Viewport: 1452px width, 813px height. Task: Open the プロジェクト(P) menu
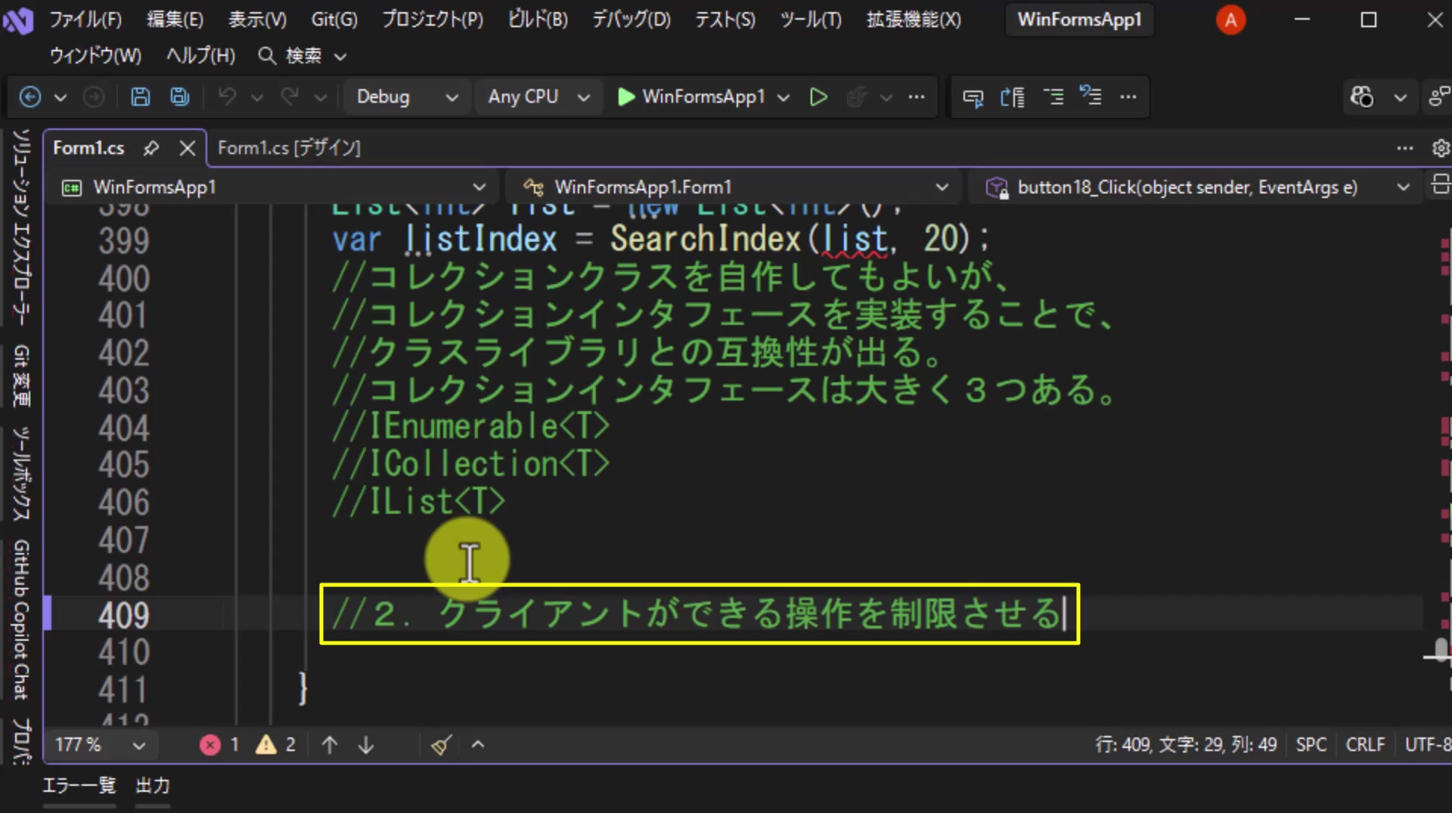433,20
